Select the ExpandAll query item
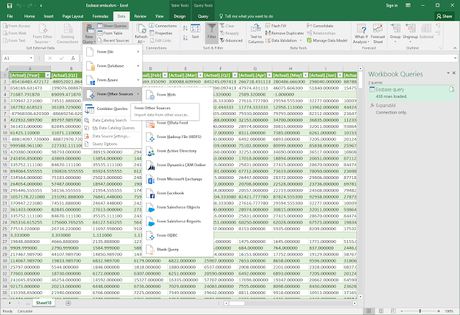Viewport: 460px width, 315px height. tap(412, 109)
